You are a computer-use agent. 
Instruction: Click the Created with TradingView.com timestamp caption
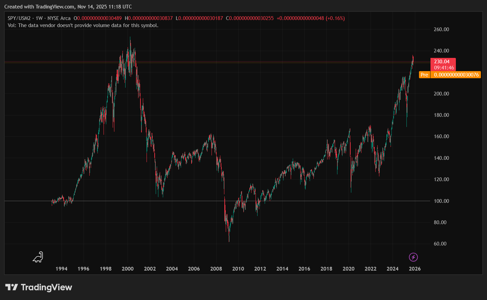click(x=68, y=7)
